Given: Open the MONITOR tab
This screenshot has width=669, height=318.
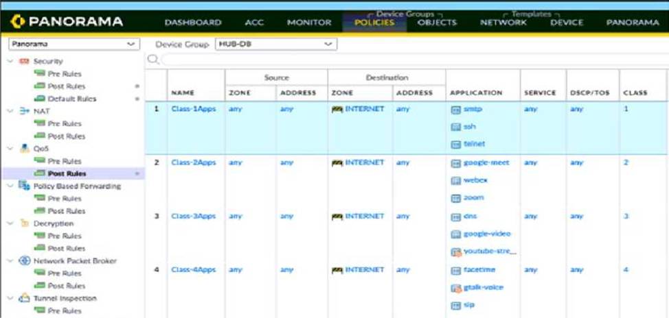Looking at the screenshot, I should pos(309,23).
